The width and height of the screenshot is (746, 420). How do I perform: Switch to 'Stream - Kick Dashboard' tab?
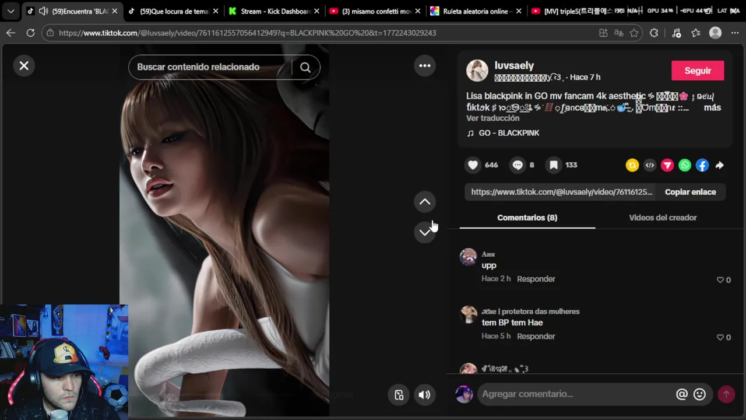276,11
